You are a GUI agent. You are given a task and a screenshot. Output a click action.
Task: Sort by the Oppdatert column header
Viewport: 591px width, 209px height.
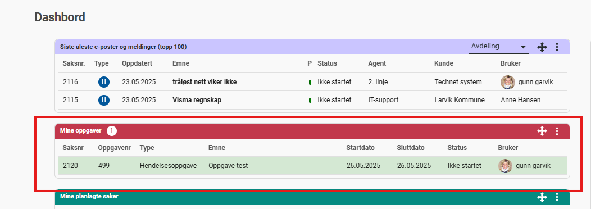coord(137,63)
